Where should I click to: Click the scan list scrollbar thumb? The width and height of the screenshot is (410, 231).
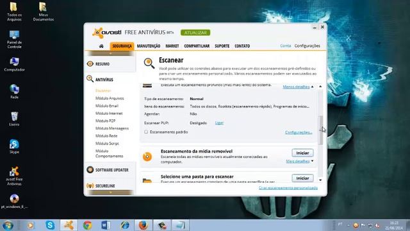click(x=320, y=130)
